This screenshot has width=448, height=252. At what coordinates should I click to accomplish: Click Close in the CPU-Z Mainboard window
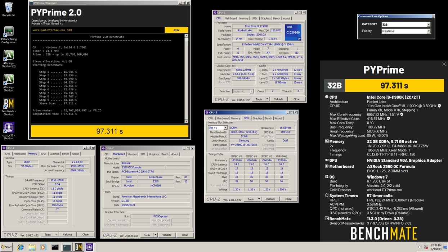(x=185, y=235)
